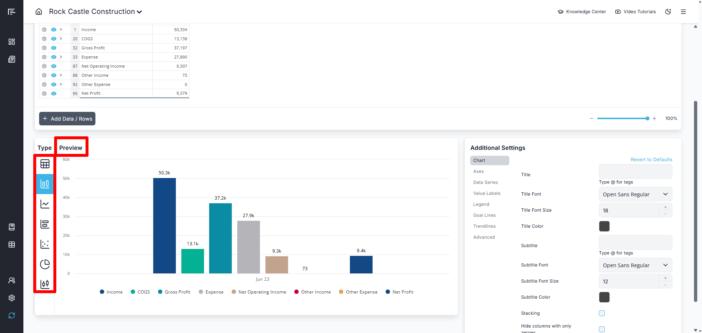Choose the combo chart type icon

tap(45, 284)
